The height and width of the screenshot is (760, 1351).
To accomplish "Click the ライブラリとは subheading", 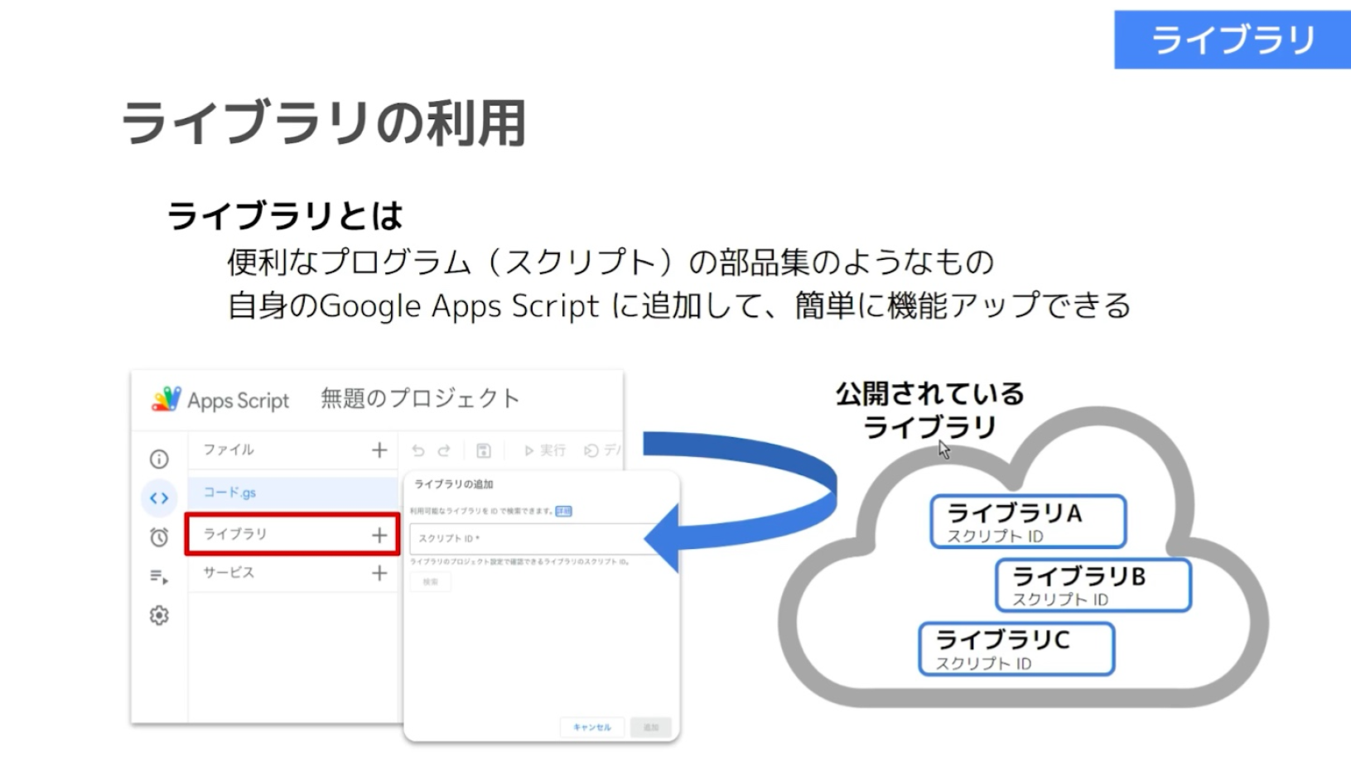I will click(285, 216).
